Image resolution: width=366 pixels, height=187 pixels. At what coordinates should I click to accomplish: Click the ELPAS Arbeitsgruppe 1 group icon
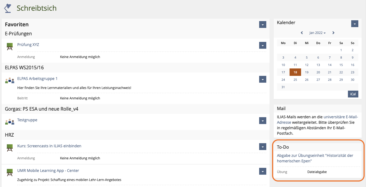(10, 80)
